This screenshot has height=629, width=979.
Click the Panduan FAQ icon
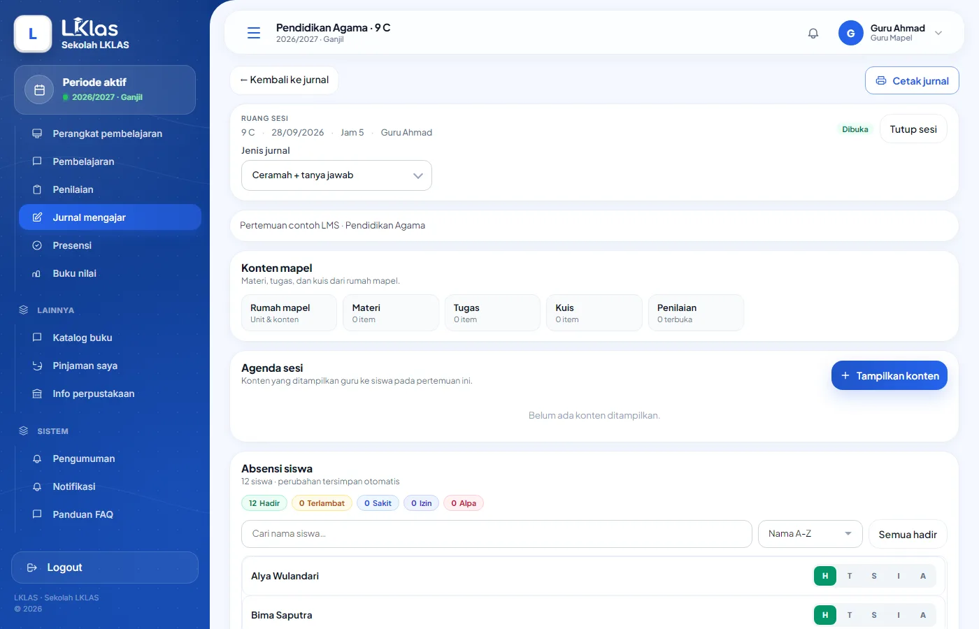click(37, 514)
